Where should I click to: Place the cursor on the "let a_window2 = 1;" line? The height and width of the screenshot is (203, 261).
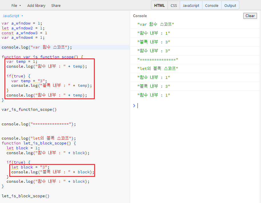click(x=23, y=28)
